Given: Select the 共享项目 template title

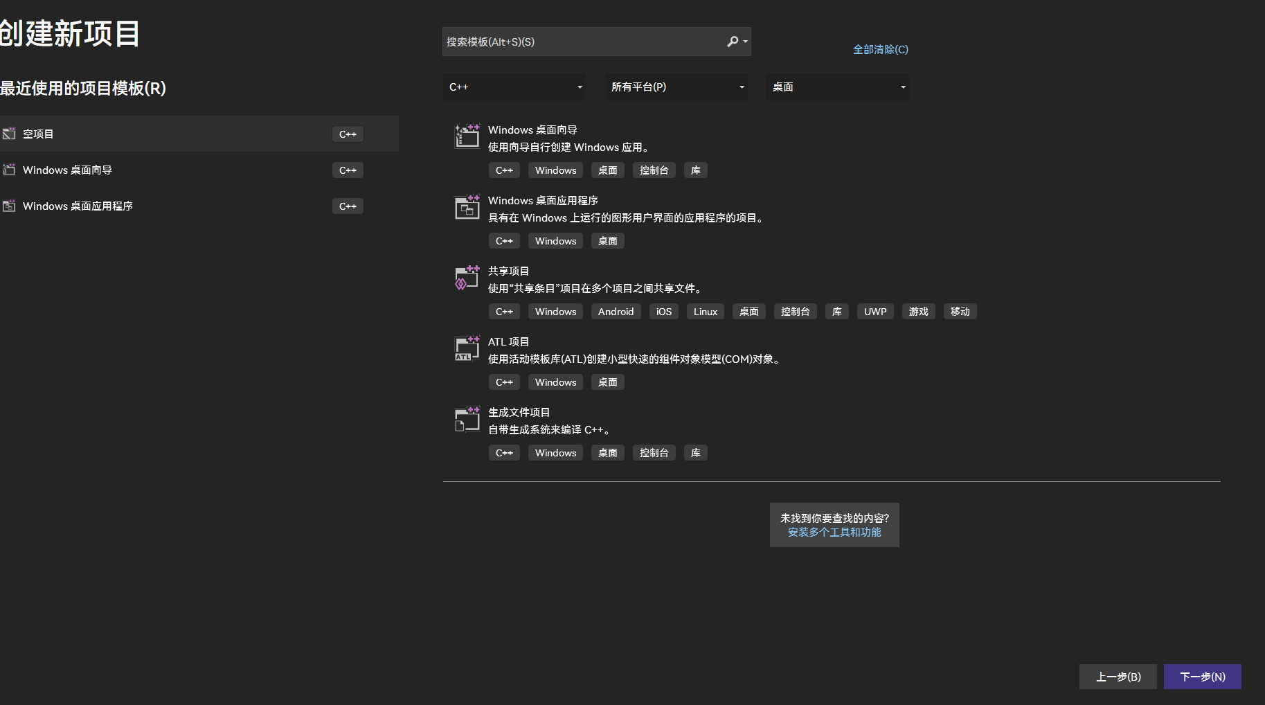Looking at the screenshot, I should pyautogui.click(x=509, y=271).
